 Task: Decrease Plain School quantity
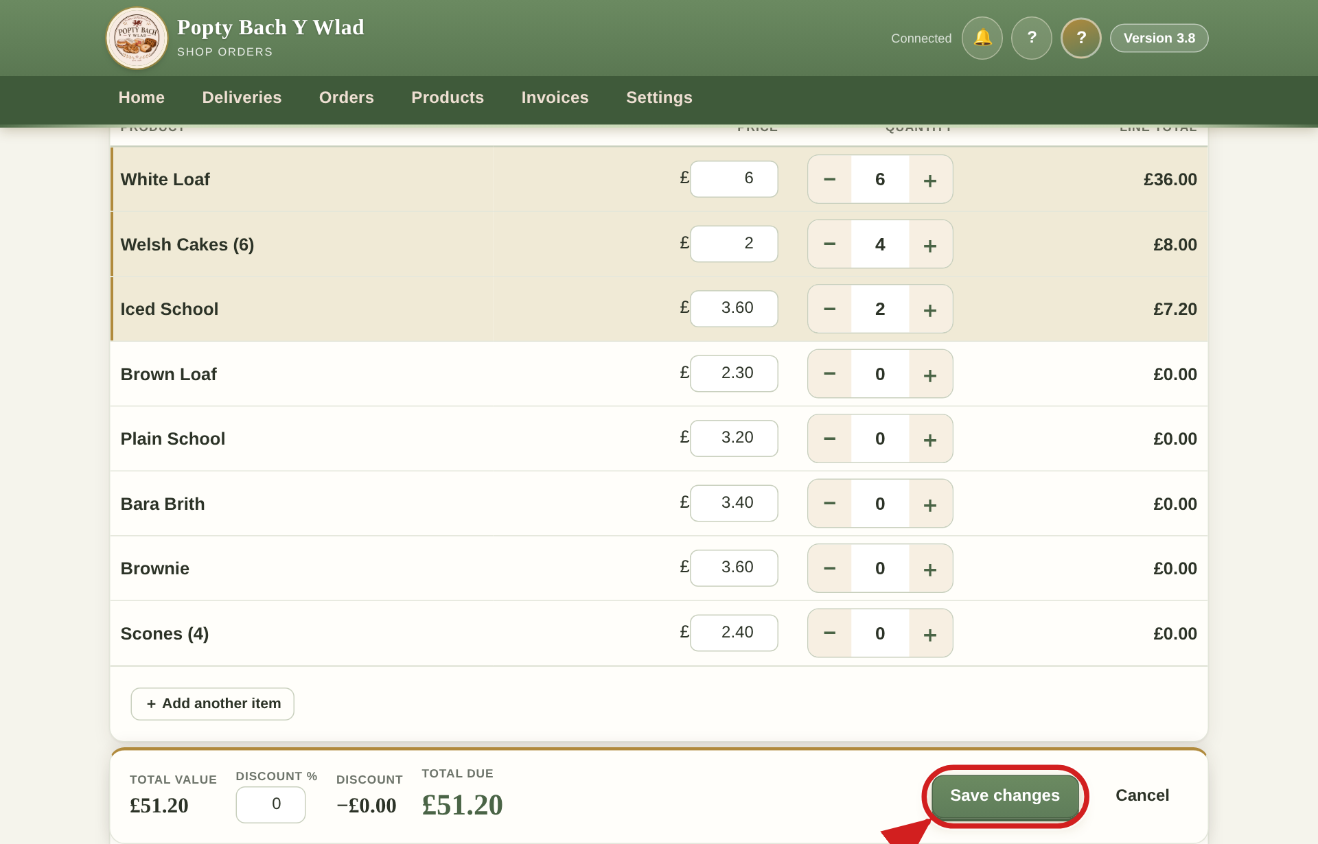(x=830, y=438)
